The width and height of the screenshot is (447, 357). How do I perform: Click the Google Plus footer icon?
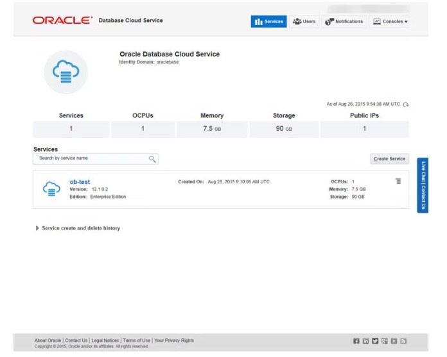[385, 341]
